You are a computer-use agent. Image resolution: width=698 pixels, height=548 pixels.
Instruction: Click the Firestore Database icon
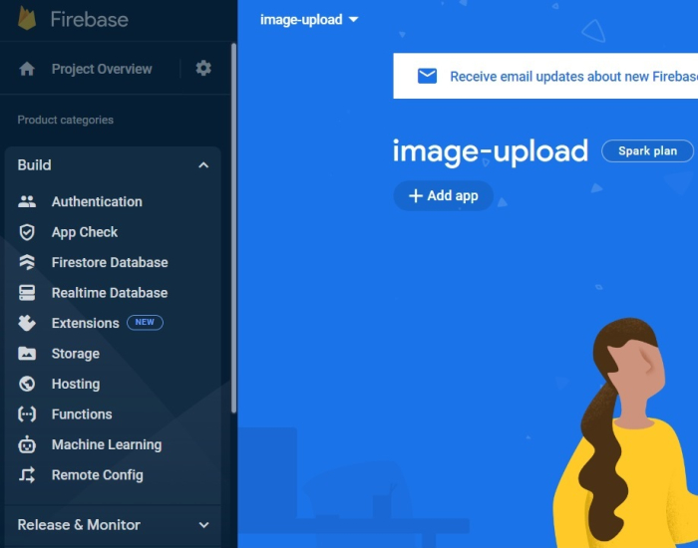28,263
